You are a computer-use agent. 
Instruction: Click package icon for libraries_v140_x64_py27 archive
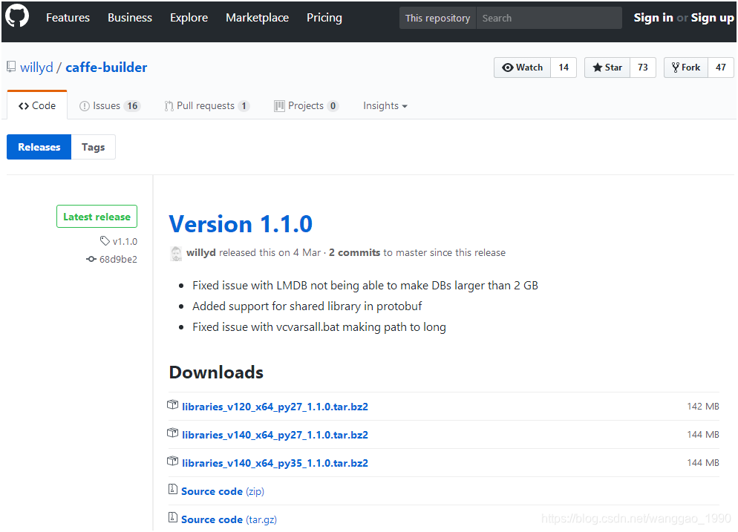pyautogui.click(x=173, y=433)
